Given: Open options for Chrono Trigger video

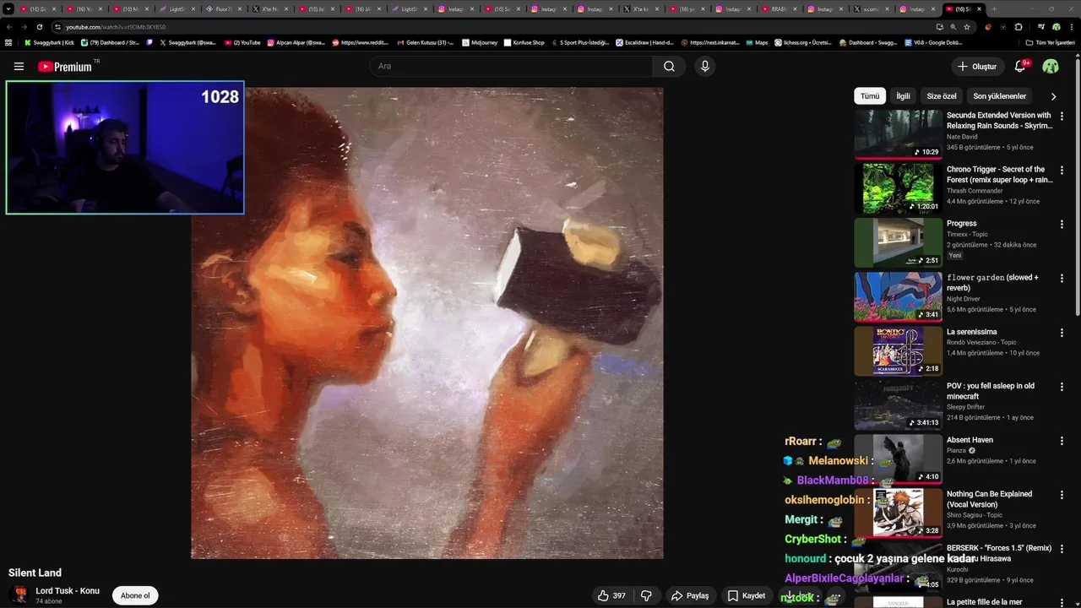Looking at the screenshot, I should 1062,170.
